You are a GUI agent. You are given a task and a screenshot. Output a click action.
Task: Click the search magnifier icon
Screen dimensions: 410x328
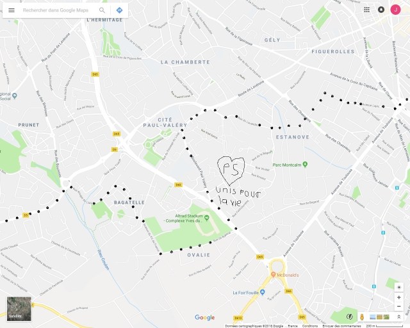coord(102,10)
